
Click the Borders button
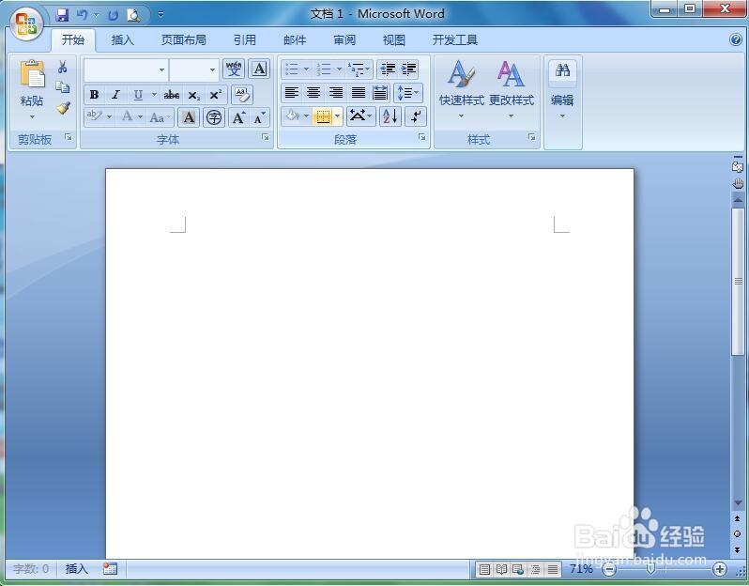point(323,116)
